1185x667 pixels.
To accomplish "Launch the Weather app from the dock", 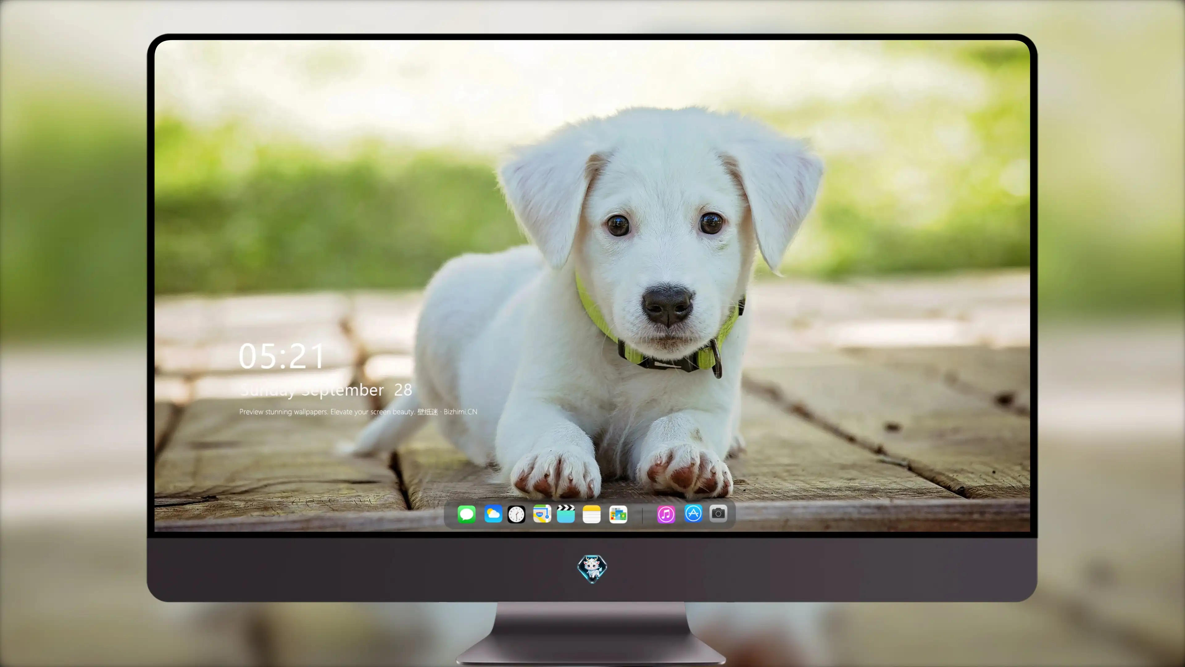I will pyautogui.click(x=493, y=514).
